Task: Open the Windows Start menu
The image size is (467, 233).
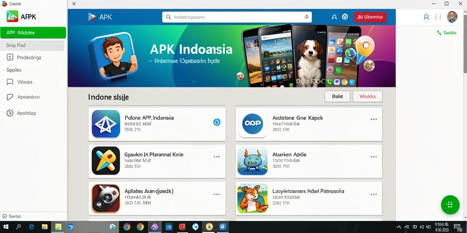Action: [x=5, y=227]
